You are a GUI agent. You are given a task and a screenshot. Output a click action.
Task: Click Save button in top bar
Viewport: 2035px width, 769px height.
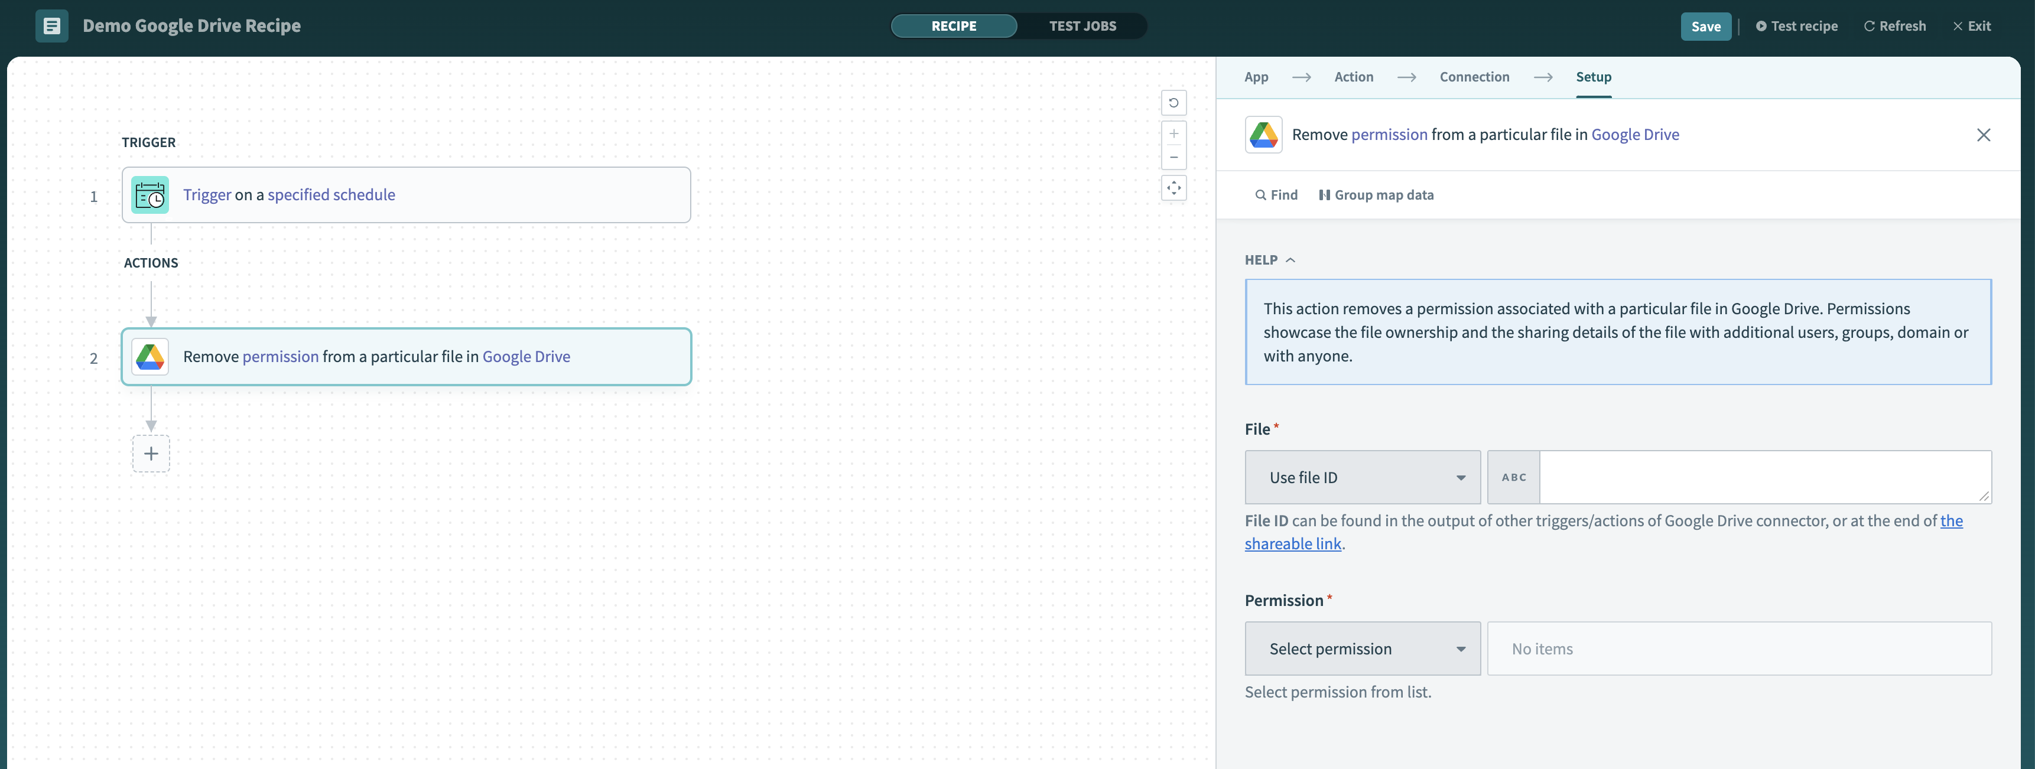coord(1705,26)
